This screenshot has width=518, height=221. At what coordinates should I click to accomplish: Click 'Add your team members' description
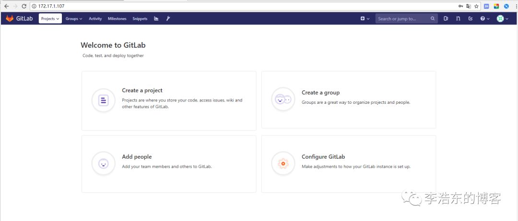167,166
